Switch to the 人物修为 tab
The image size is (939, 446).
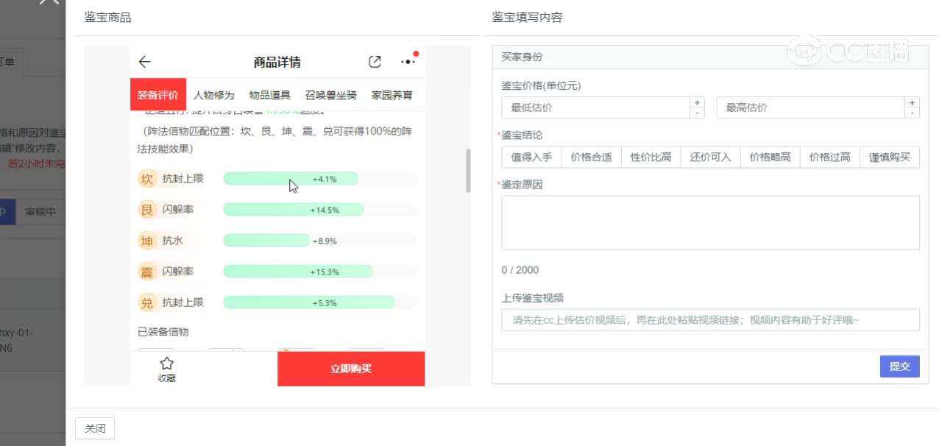(x=213, y=95)
